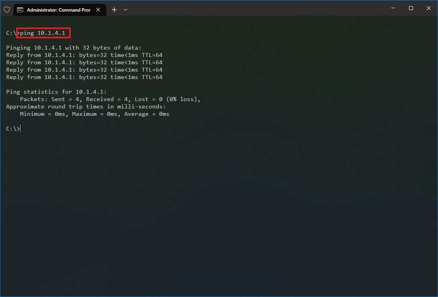Click the second Reply from line

click(x=84, y=62)
